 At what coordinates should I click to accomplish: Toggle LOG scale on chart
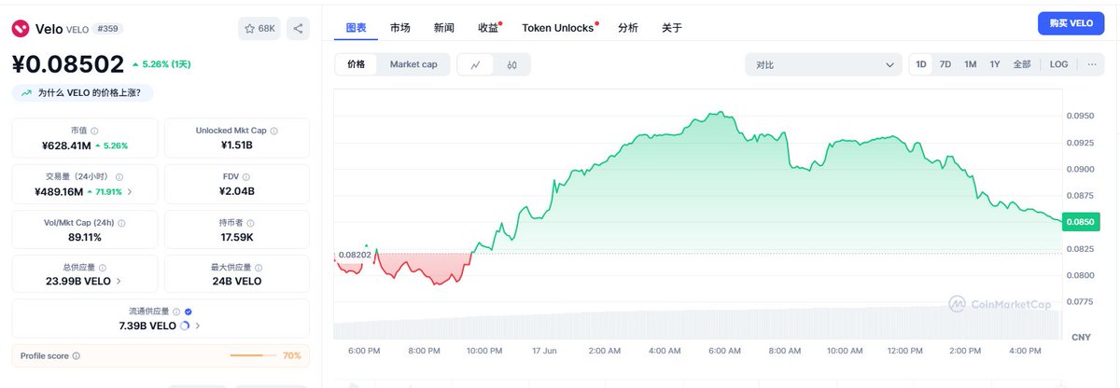pos(1058,64)
